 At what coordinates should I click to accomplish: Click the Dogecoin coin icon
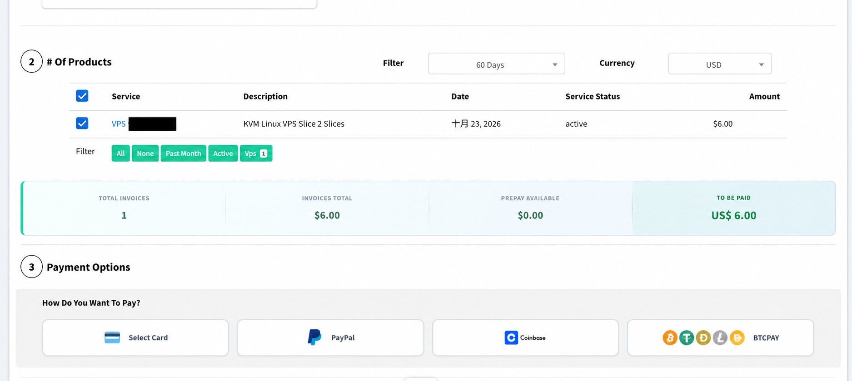tap(703, 338)
